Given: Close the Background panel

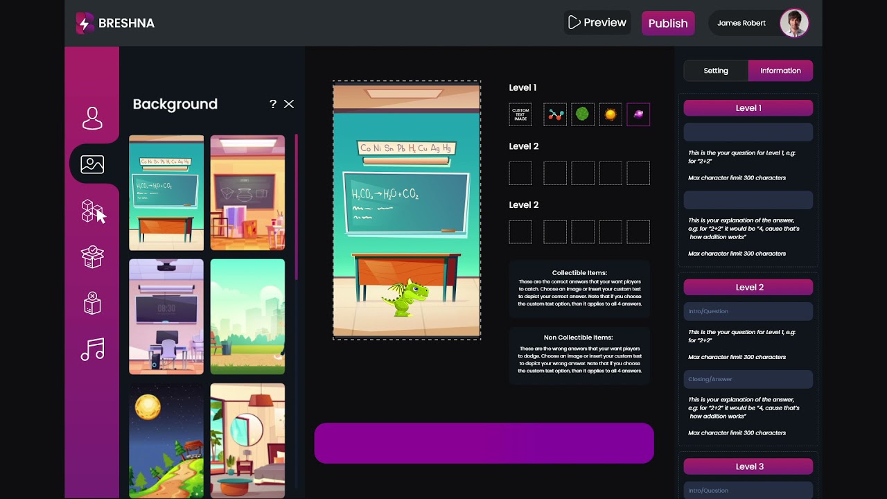Looking at the screenshot, I should click(289, 104).
